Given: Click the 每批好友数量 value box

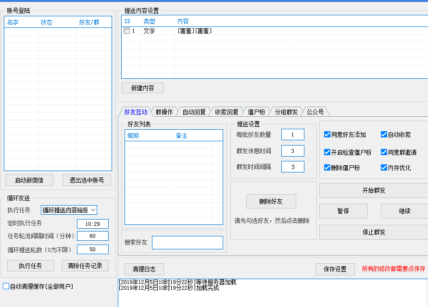Looking at the screenshot, I should point(292,135).
